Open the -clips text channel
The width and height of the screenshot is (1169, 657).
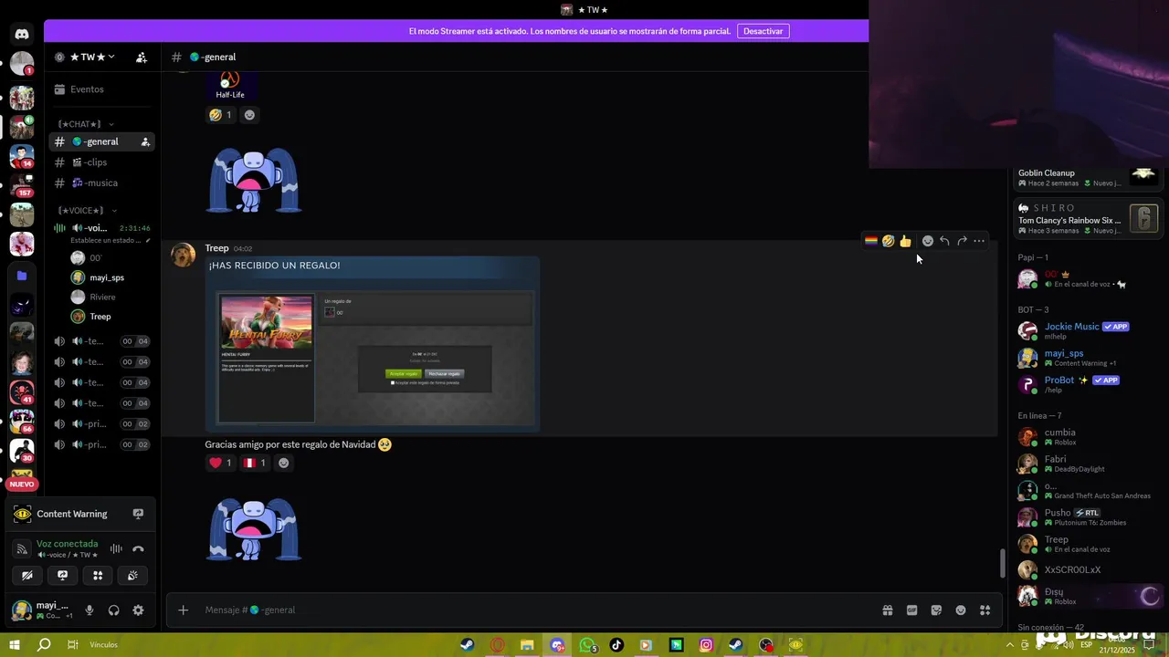pos(101,162)
